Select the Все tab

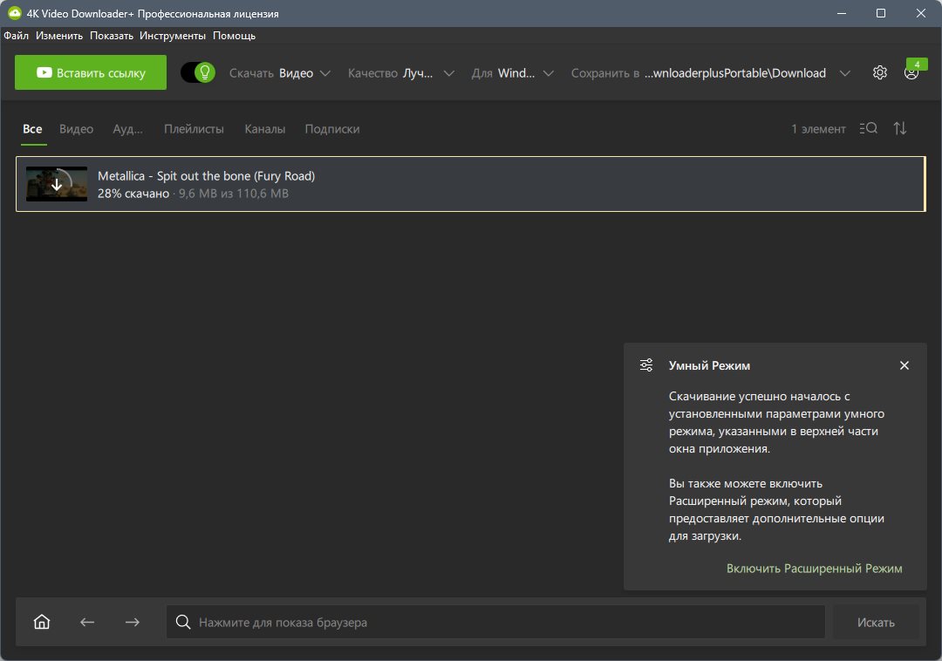[x=32, y=128]
